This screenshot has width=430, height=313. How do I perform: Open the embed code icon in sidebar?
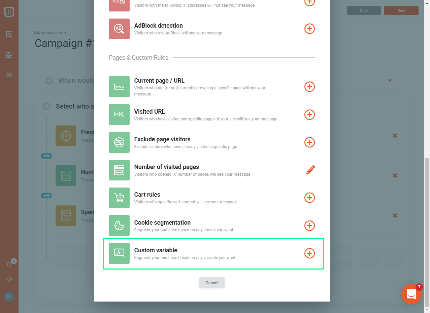[x=9, y=279]
